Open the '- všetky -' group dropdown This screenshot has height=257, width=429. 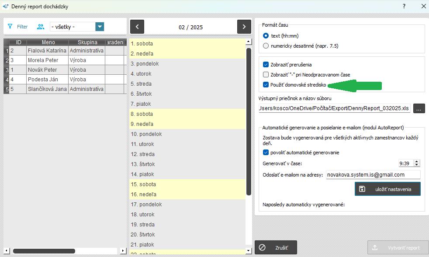(100, 27)
